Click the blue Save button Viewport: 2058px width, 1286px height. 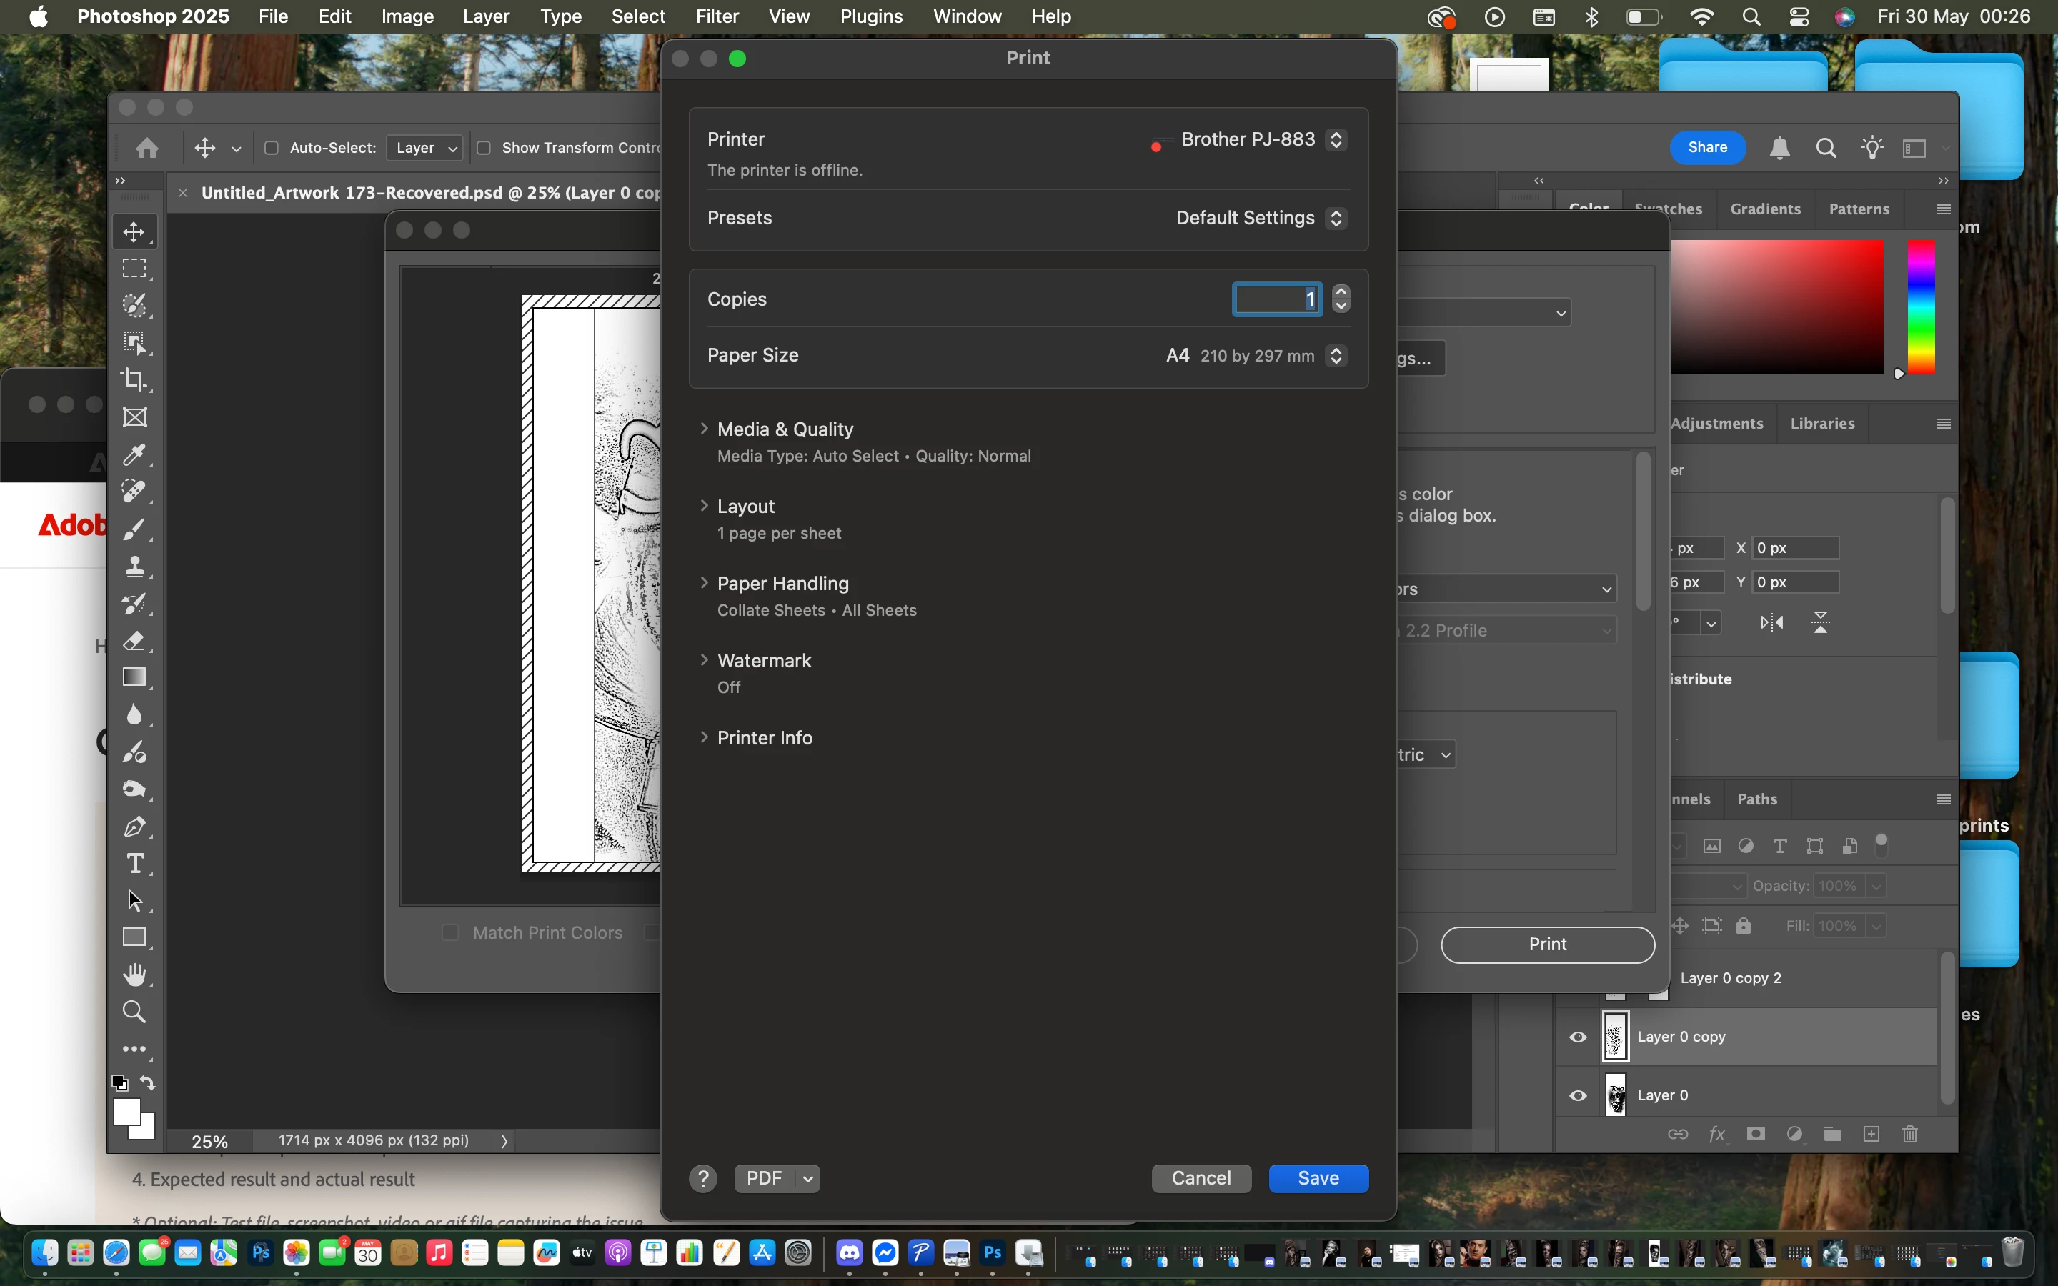(x=1318, y=1178)
